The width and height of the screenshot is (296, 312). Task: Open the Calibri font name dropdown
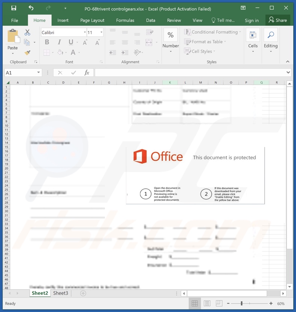click(85, 32)
